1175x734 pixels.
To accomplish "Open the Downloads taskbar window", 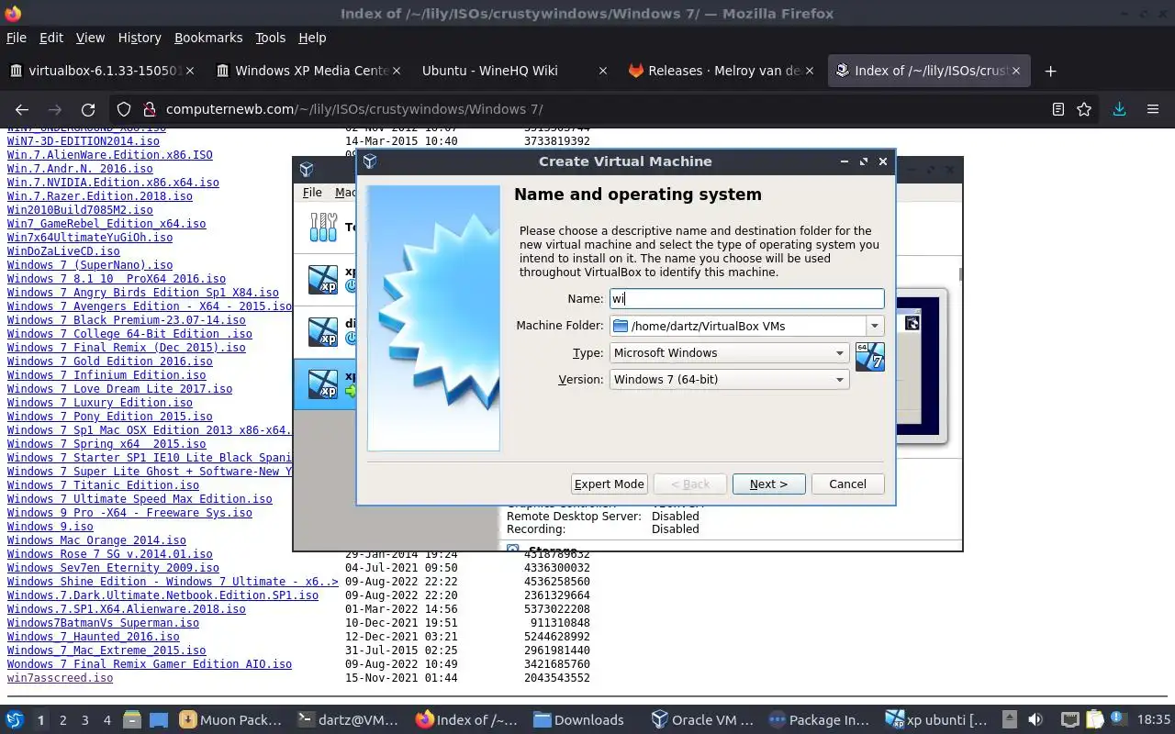I will tap(578, 720).
